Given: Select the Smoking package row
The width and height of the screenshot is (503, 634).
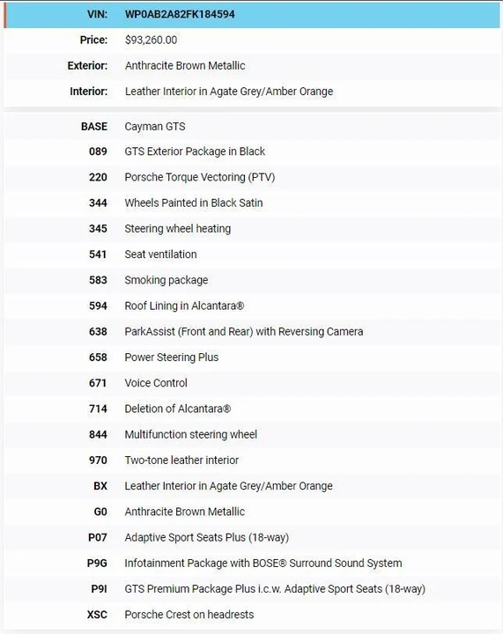Looking at the screenshot, I should tap(252, 280).
